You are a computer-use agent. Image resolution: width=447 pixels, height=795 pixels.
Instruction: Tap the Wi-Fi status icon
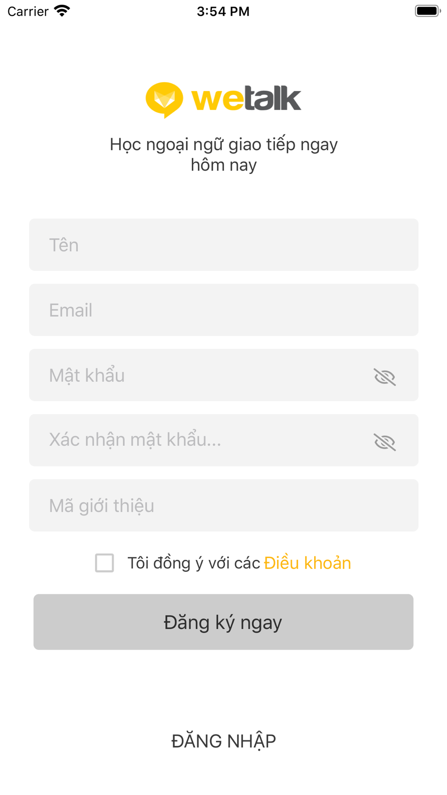pyautogui.click(x=62, y=11)
